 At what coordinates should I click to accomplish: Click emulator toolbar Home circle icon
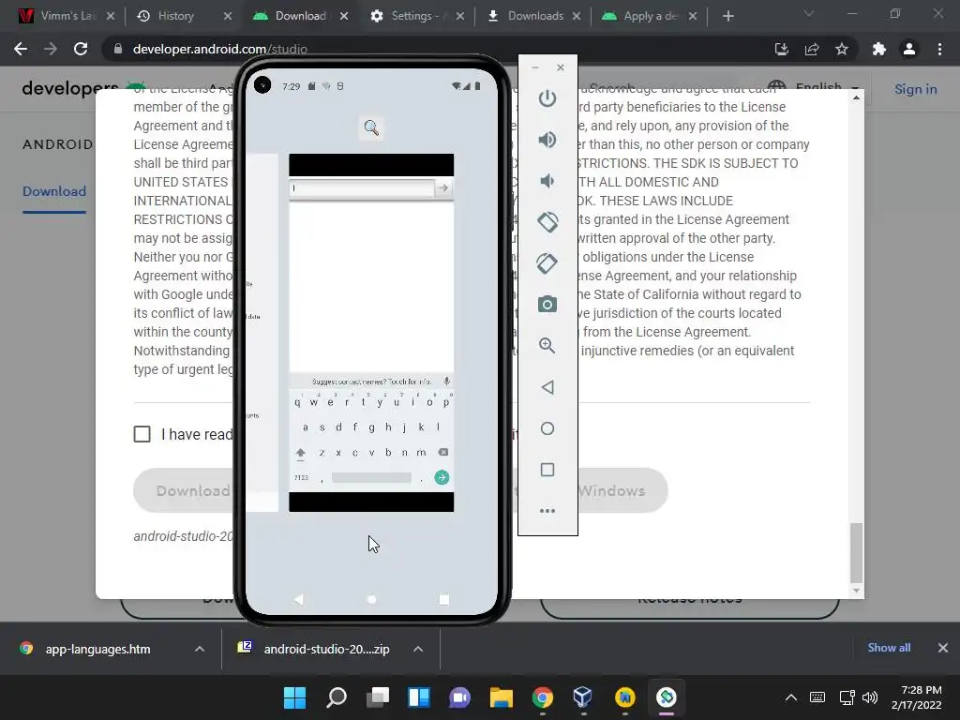[547, 428]
